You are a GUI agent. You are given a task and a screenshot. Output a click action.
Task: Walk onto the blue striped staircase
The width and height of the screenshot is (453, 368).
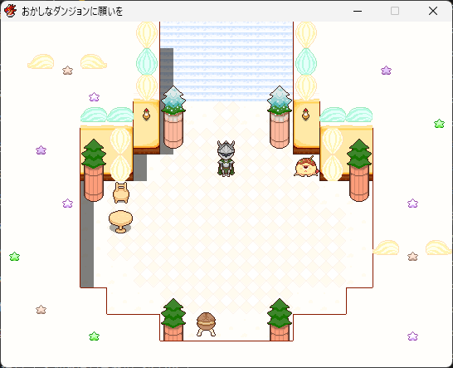(226, 61)
